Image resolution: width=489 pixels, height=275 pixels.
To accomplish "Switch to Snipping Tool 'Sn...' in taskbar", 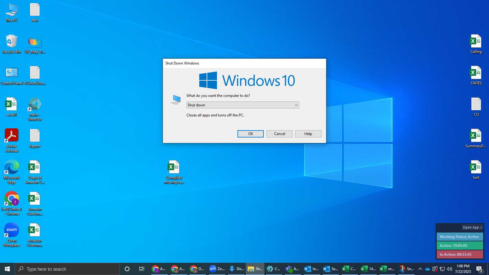I will click(x=406, y=269).
